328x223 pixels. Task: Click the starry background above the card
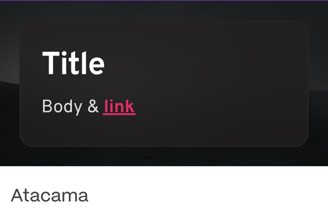(164, 10)
